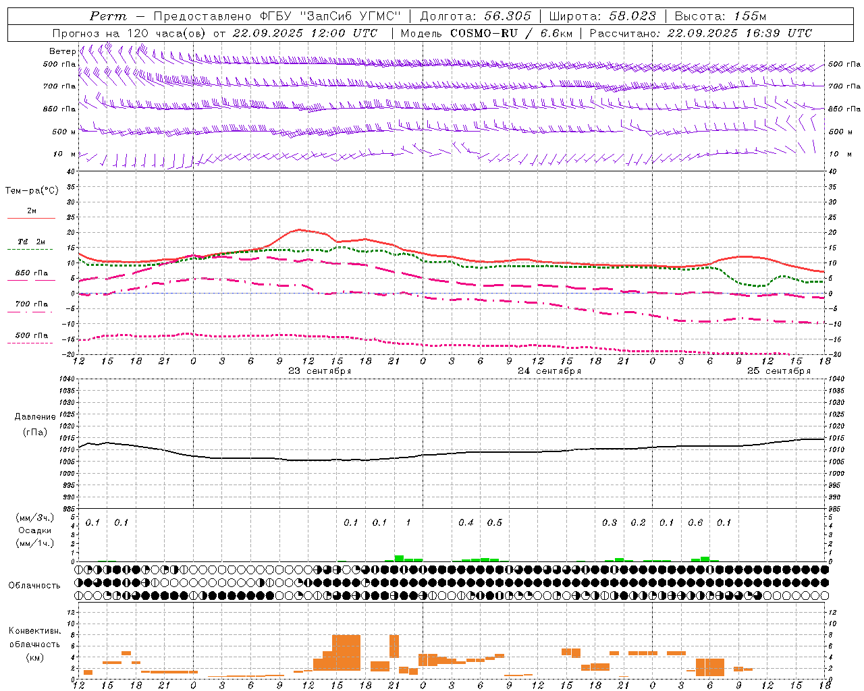Viewport: 864px width, 691px height.
Task: Click the "24 сентября" date label
Action: pyautogui.click(x=549, y=370)
